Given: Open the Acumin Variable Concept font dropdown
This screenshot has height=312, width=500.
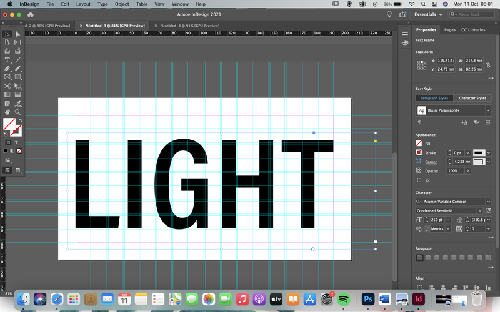Looking at the screenshot, I should click(489, 202).
